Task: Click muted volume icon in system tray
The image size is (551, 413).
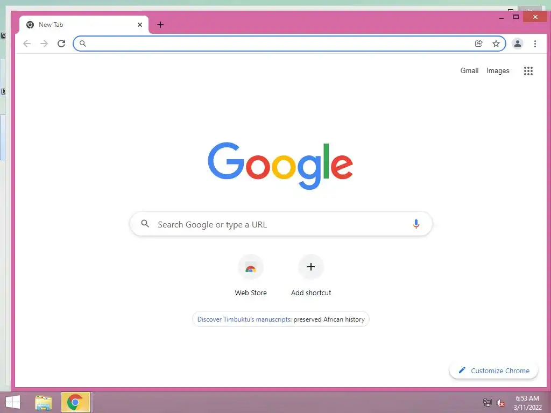Action: click(x=500, y=403)
